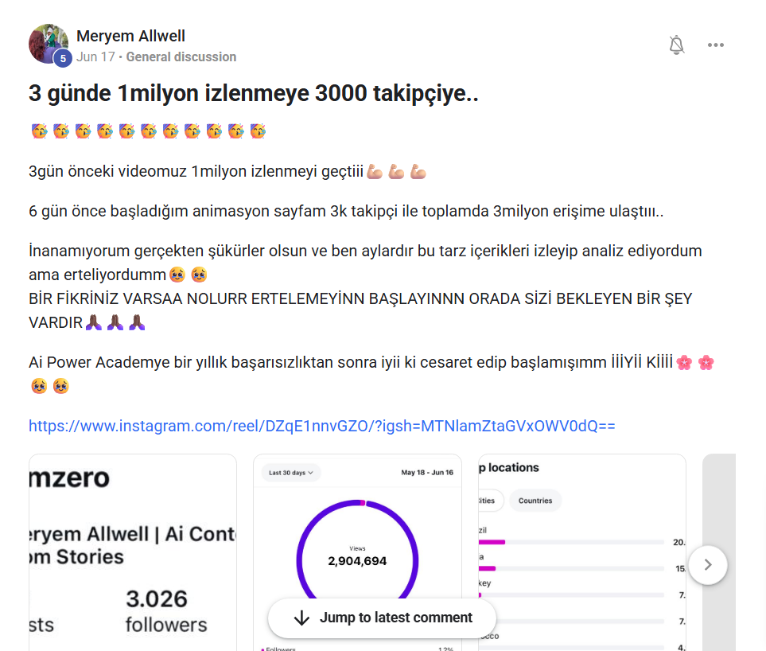Open the three-dot post options menu

(716, 45)
